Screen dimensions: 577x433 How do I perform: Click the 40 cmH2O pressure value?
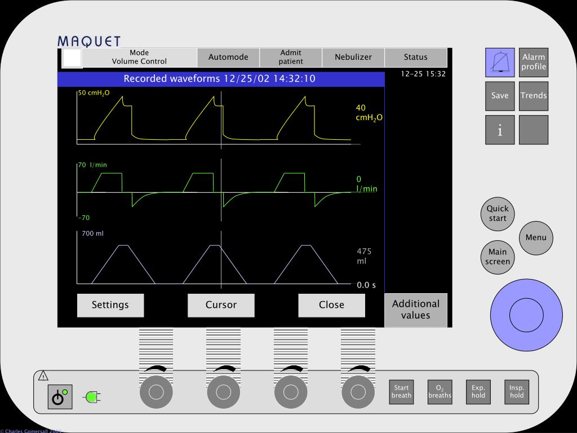(x=369, y=113)
